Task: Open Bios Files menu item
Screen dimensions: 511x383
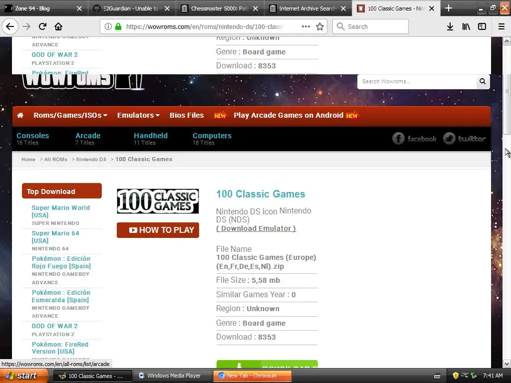Action: [187, 115]
